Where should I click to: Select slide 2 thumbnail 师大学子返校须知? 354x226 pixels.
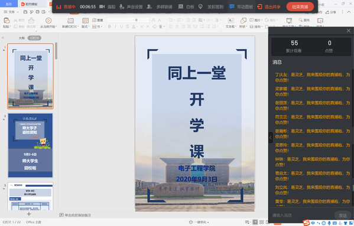pyautogui.click(x=30, y=145)
